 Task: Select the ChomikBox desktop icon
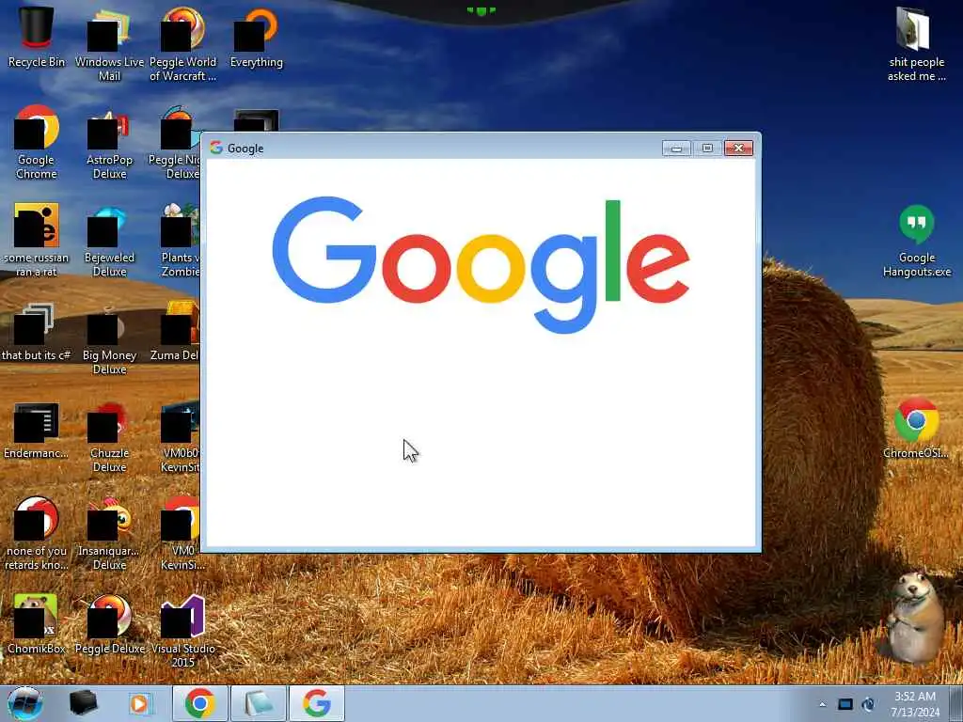point(37,623)
